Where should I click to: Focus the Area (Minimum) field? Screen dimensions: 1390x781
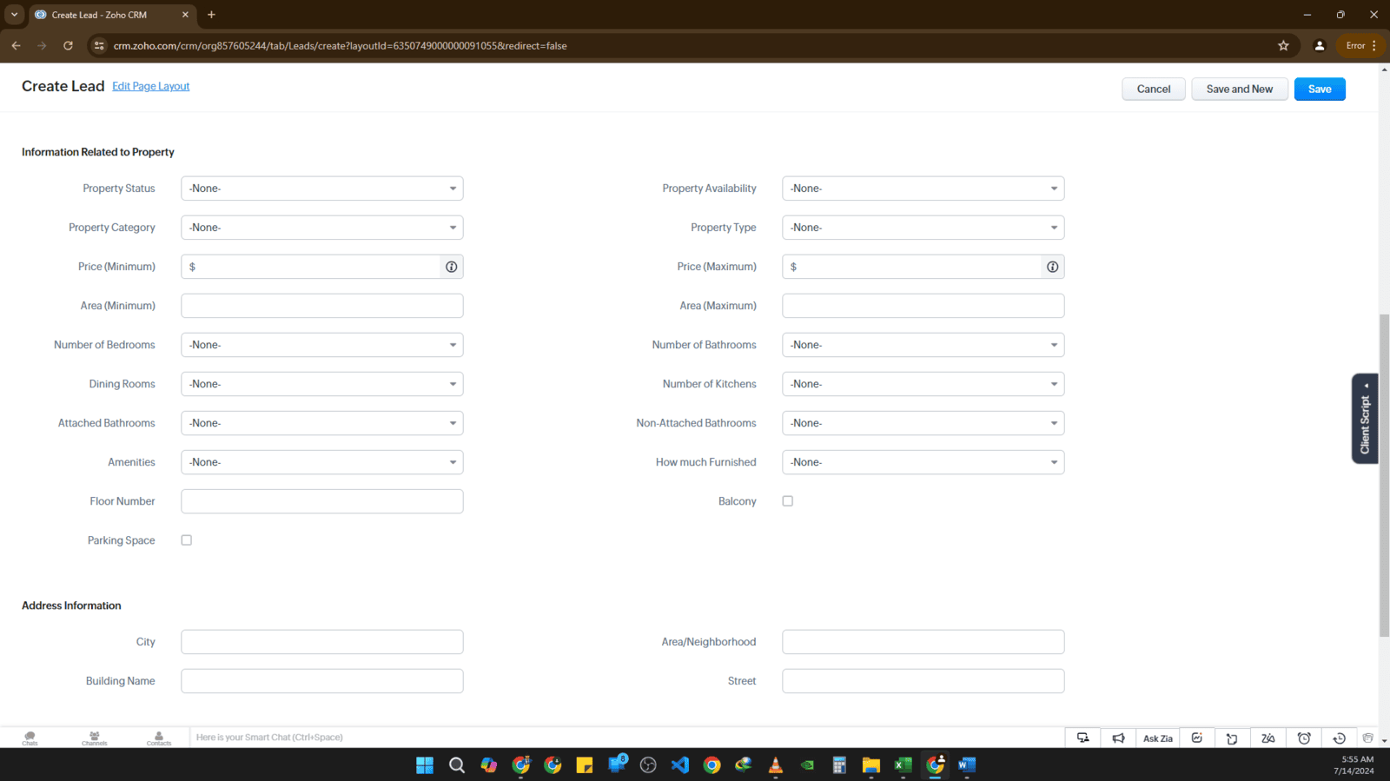pos(322,306)
